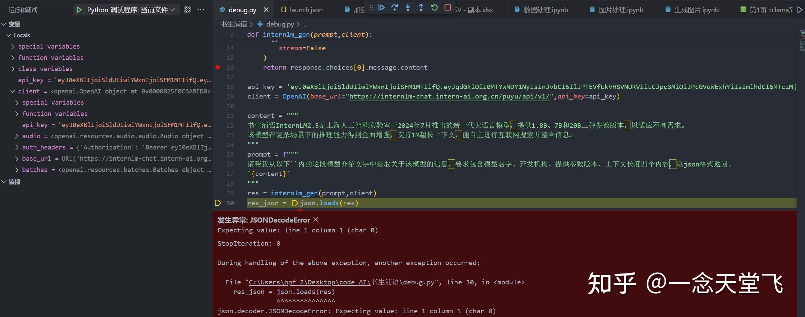Click the green start debugging arrow beside the configuration
The height and width of the screenshot is (317, 805).
[79, 10]
